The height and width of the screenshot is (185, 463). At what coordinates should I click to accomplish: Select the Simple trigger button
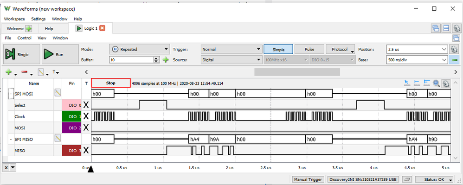tap(278, 49)
